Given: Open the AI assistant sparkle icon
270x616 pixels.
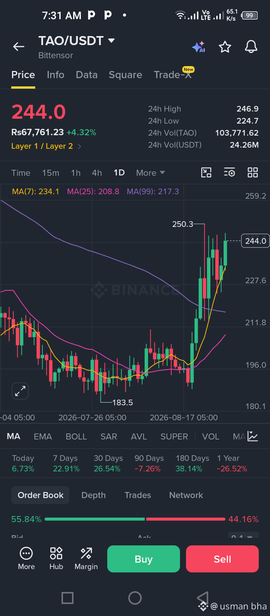Looking at the screenshot, I should [x=198, y=47].
